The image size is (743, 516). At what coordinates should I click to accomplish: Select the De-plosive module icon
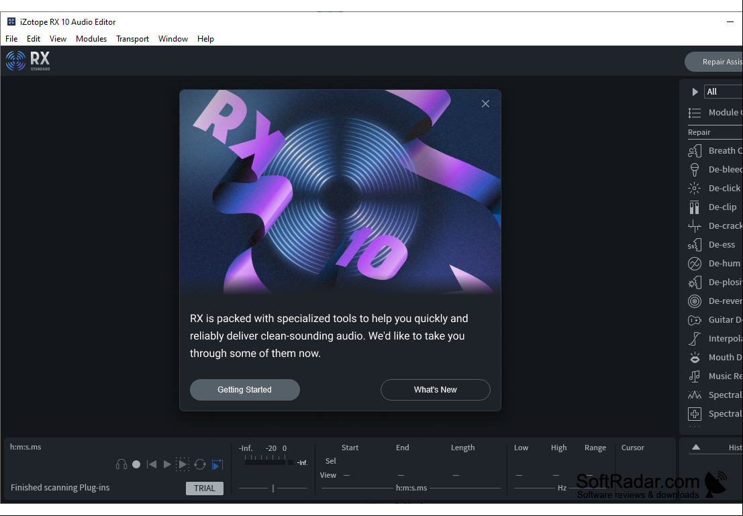(695, 282)
